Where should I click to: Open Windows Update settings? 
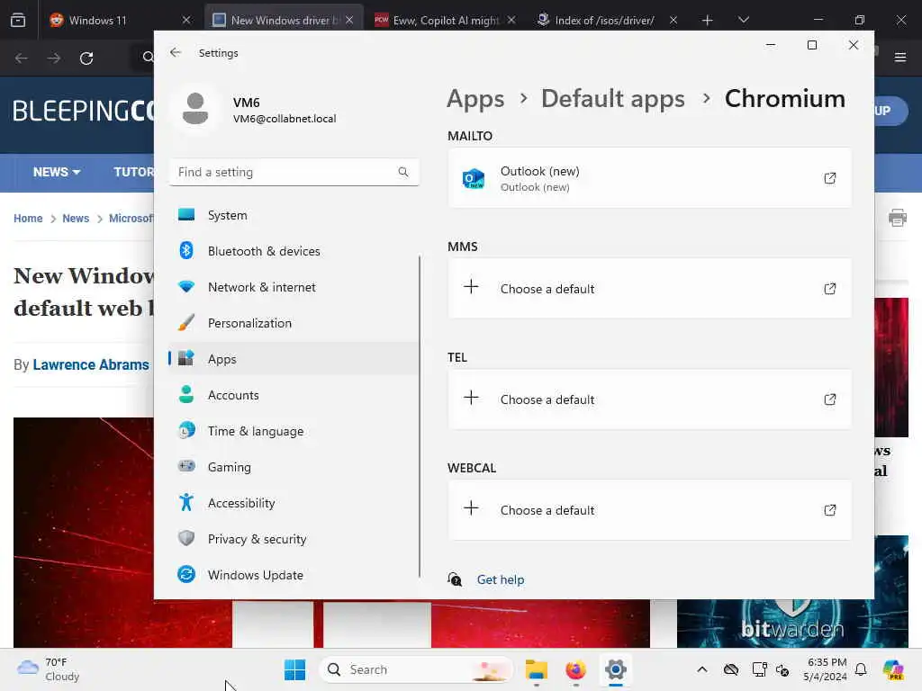(x=294, y=575)
